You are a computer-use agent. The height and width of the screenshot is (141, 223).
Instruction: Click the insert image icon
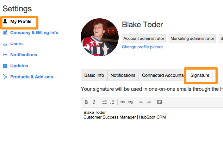(159, 102)
